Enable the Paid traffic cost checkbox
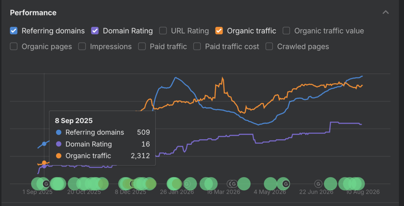 tap(197, 47)
